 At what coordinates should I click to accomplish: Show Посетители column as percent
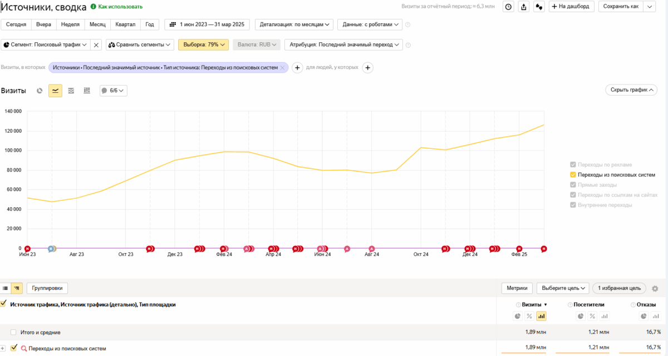pos(593,316)
